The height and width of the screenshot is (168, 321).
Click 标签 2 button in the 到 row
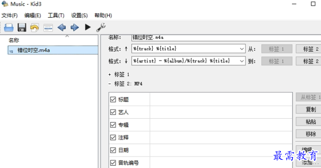click(308, 61)
